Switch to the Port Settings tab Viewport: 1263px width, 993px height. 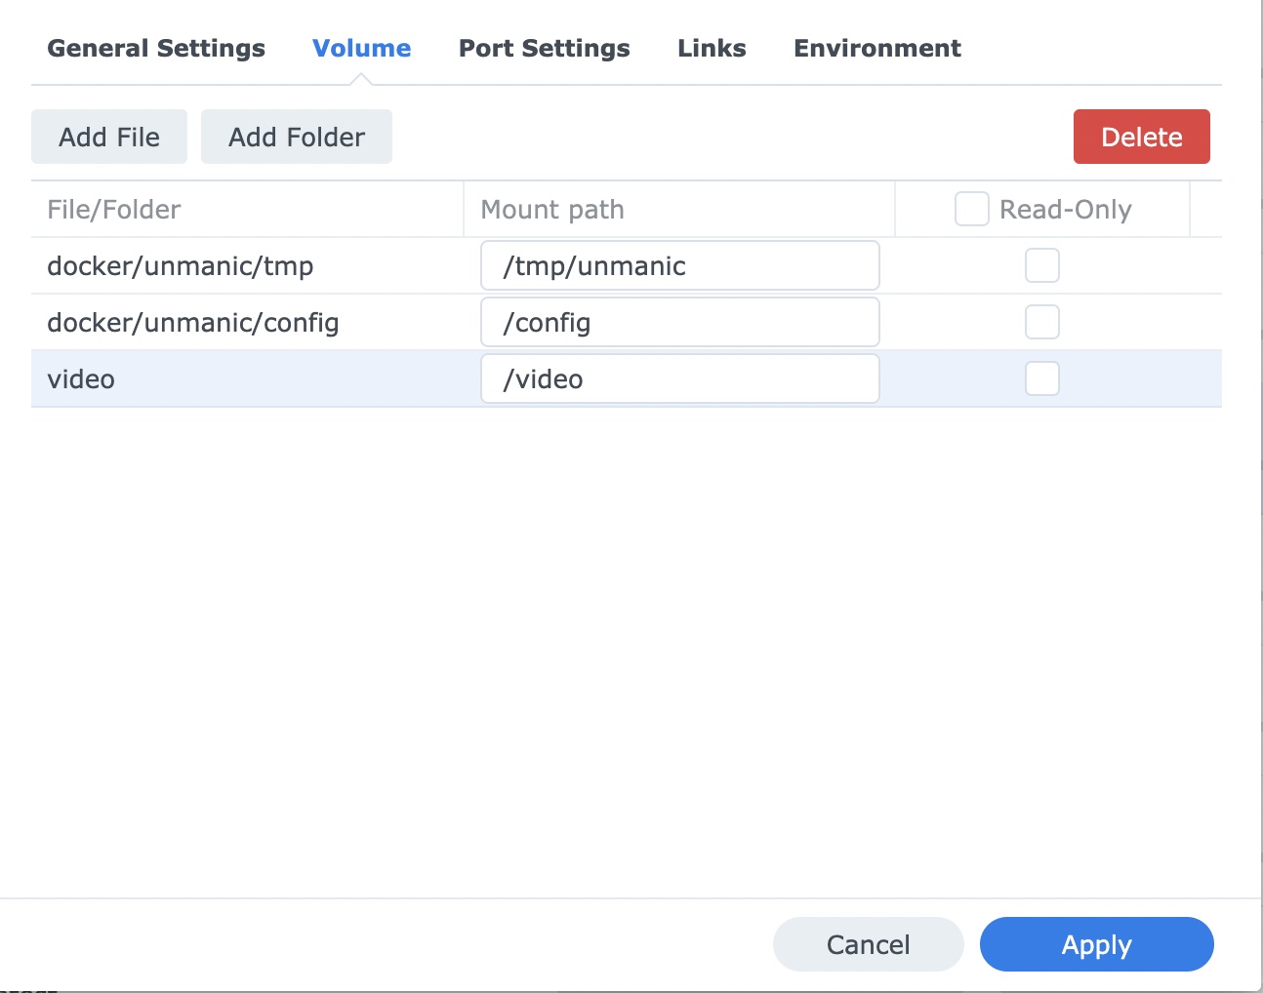tap(544, 48)
